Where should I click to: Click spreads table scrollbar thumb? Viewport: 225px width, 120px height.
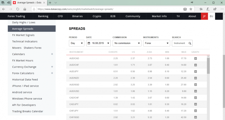(208, 66)
